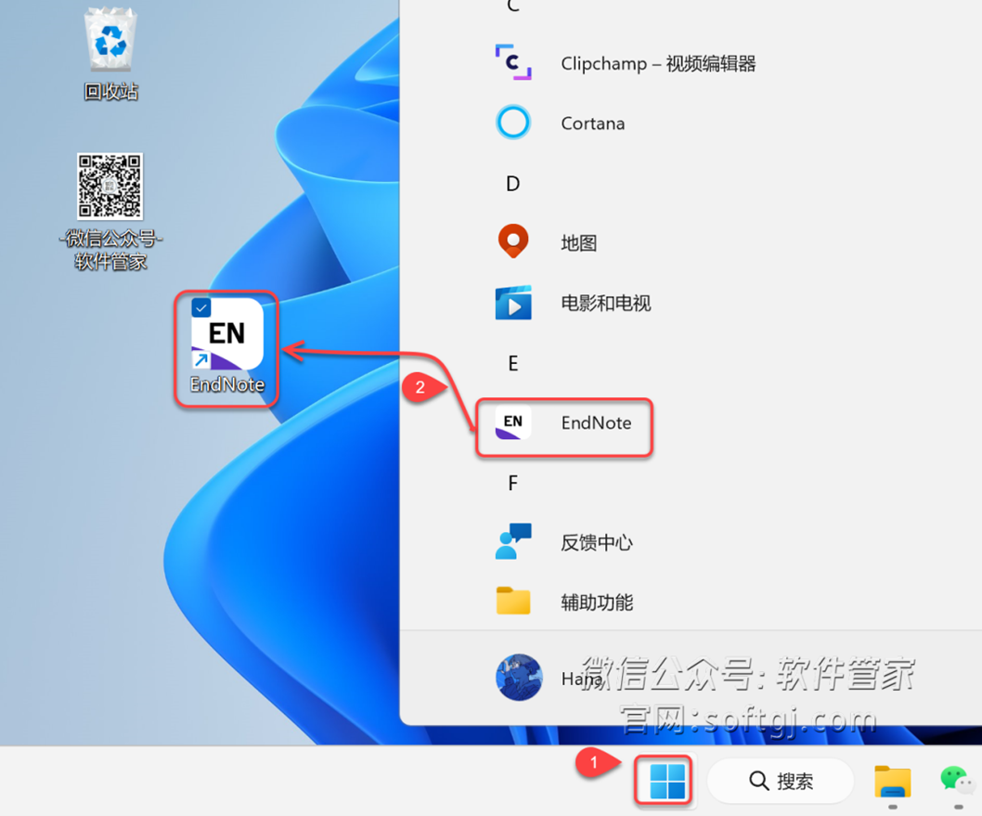Image resolution: width=982 pixels, height=816 pixels.
Task: Open WeChat from the taskbar
Action: [x=956, y=781]
